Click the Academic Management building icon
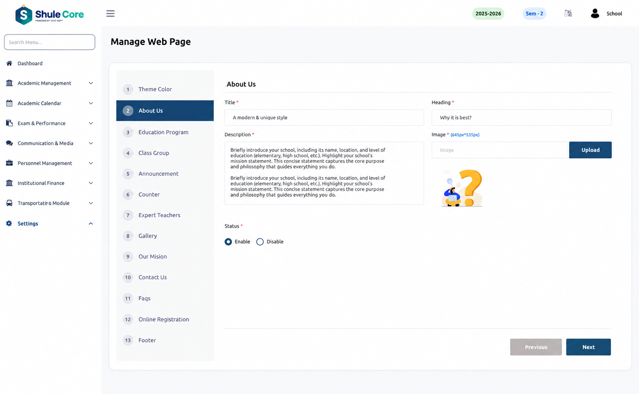The image size is (639, 394). tap(9, 83)
